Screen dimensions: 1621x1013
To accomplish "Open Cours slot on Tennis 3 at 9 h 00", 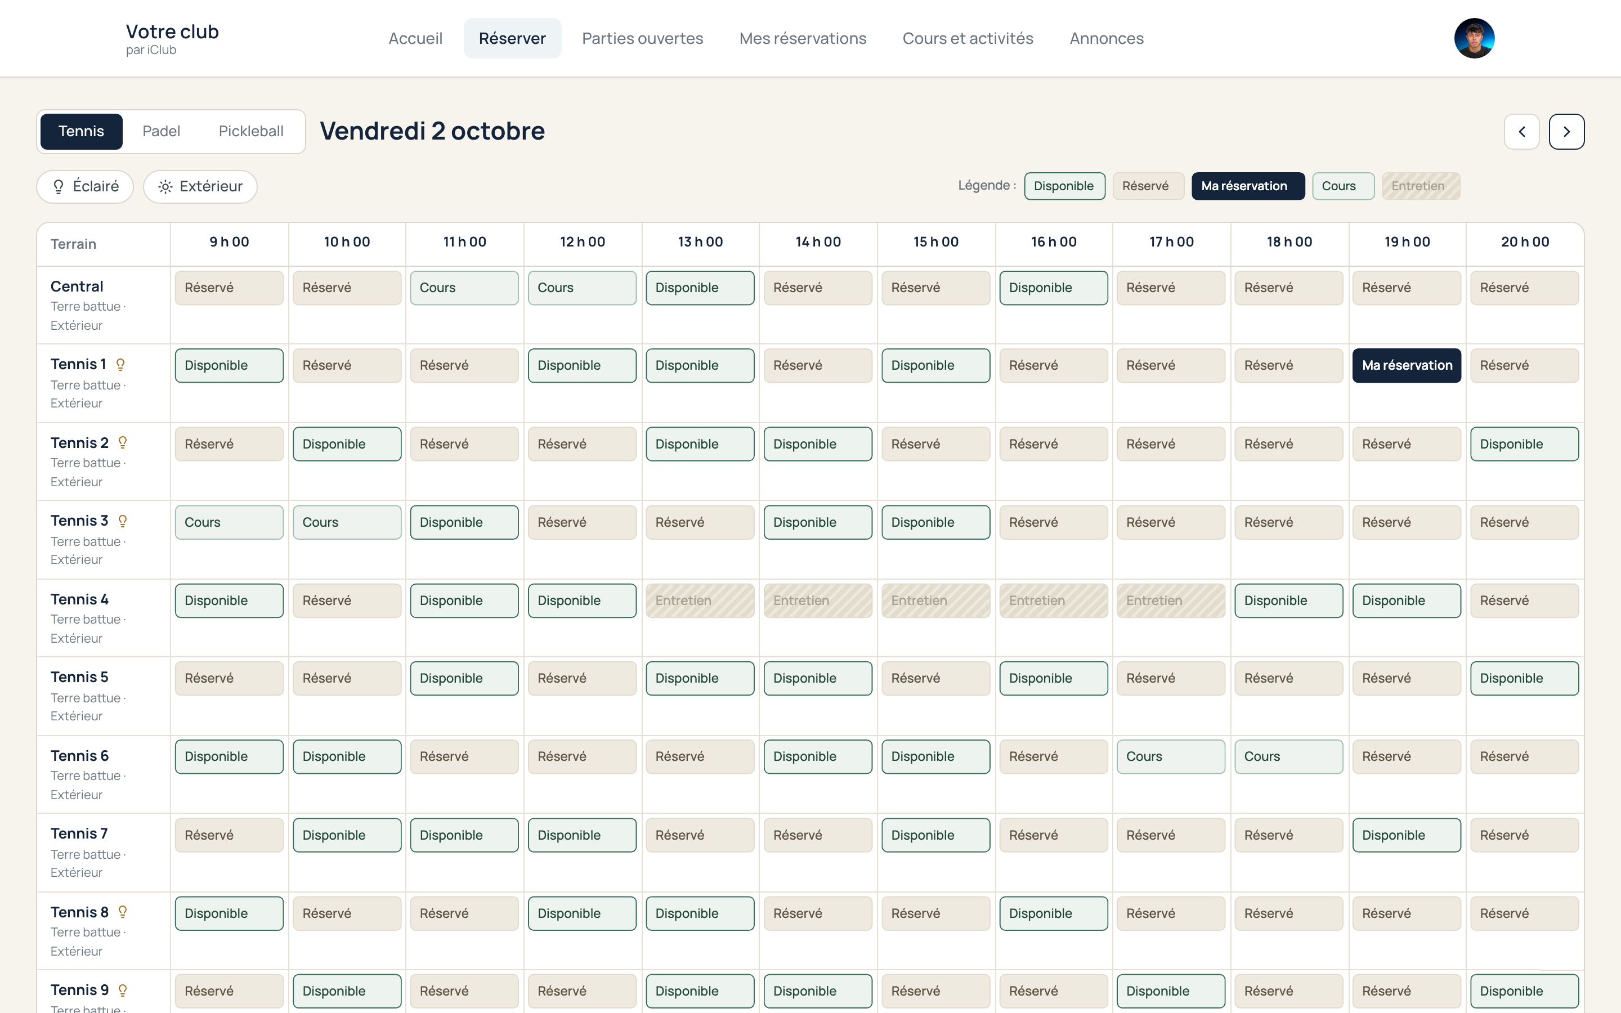I will click(229, 523).
